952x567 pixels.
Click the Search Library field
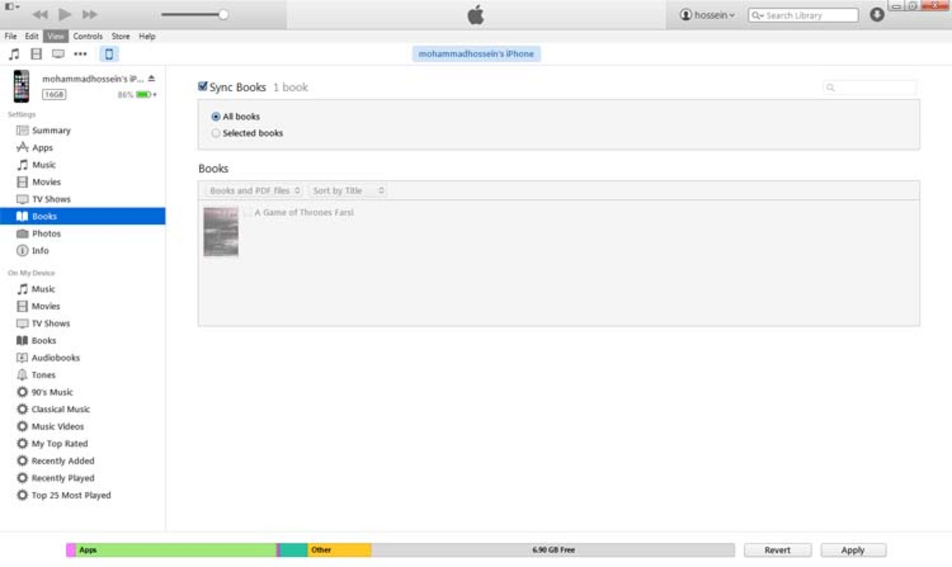tap(803, 15)
